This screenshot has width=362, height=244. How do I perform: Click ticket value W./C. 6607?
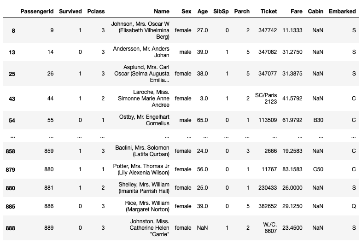(270, 228)
